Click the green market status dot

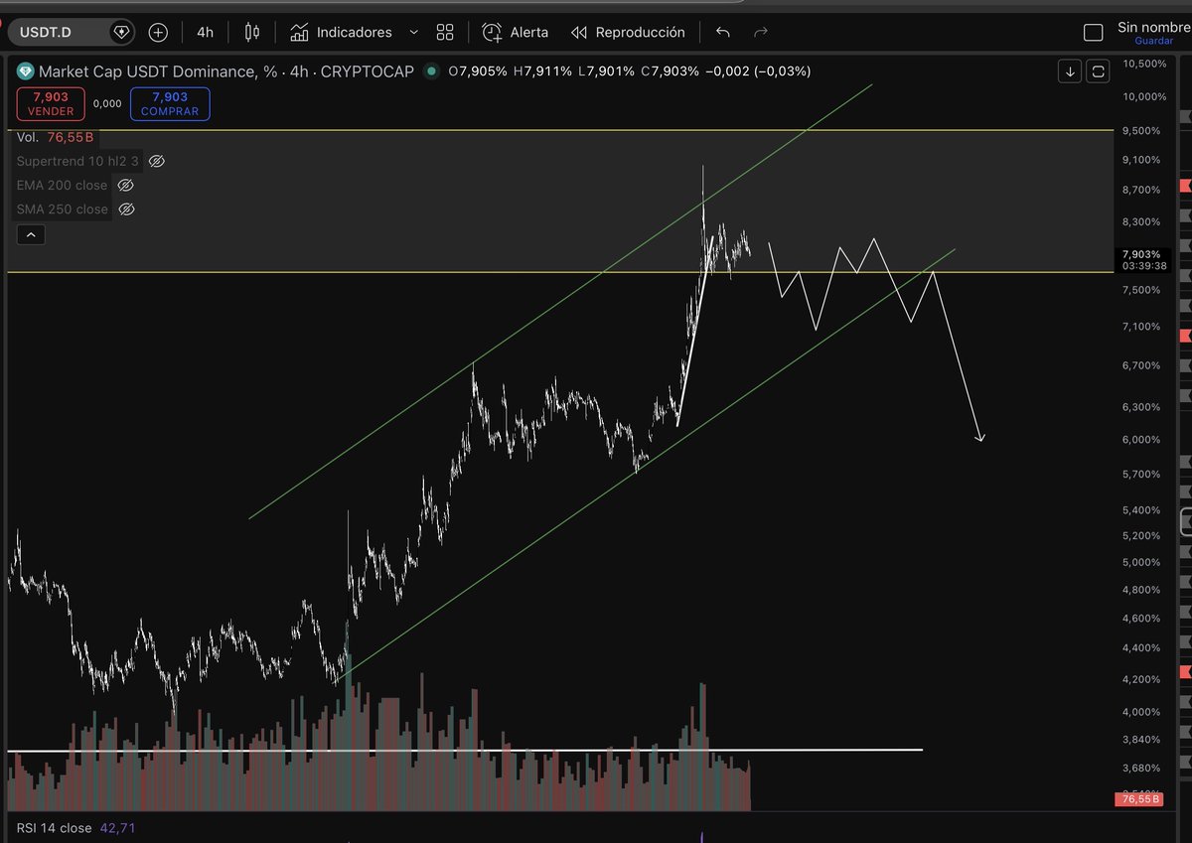(x=431, y=71)
